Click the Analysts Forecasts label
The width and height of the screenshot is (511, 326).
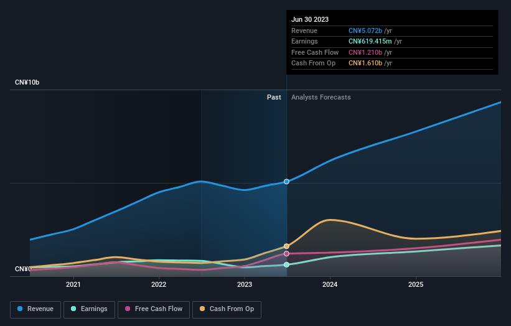(321, 97)
